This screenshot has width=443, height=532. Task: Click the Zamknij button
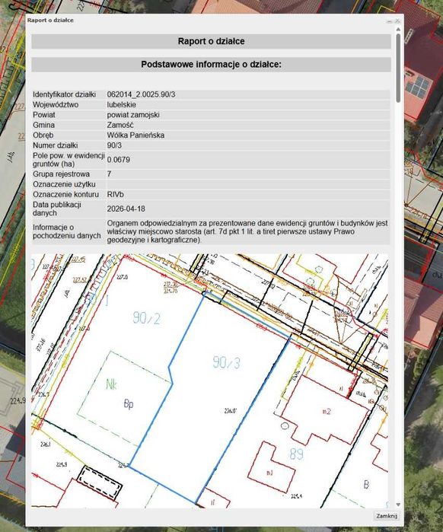pyautogui.click(x=387, y=516)
